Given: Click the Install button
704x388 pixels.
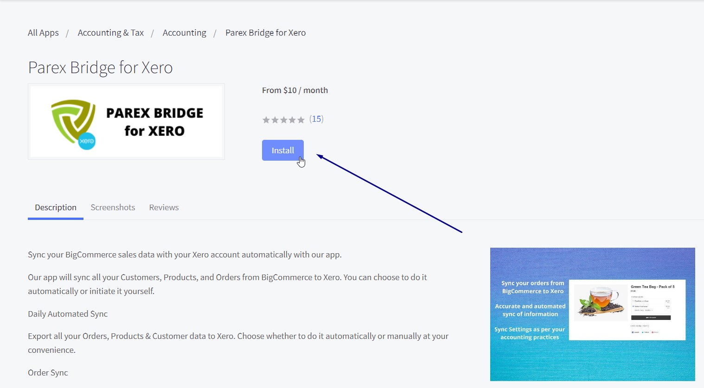Looking at the screenshot, I should pyautogui.click(x=282, y=150).
